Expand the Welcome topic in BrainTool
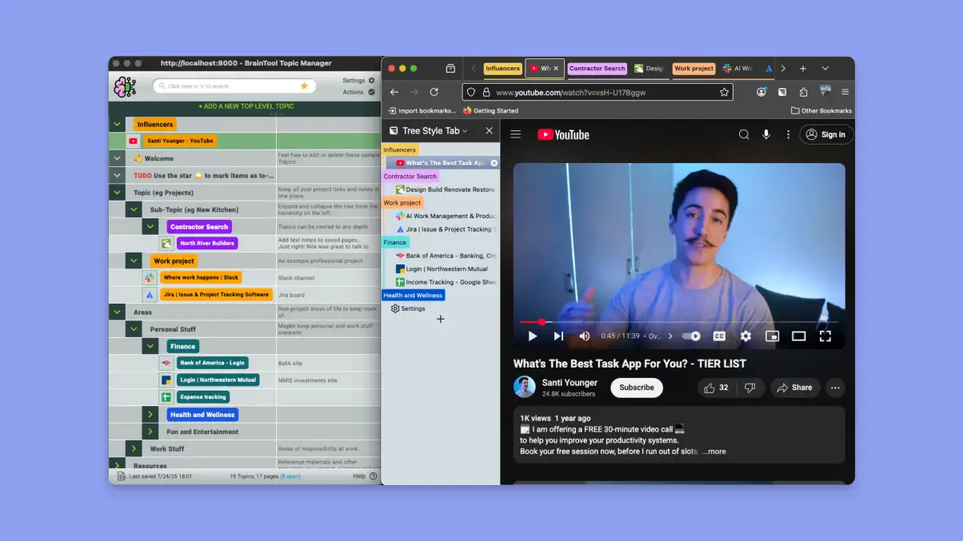963x541 pixels. coord(117,158)
